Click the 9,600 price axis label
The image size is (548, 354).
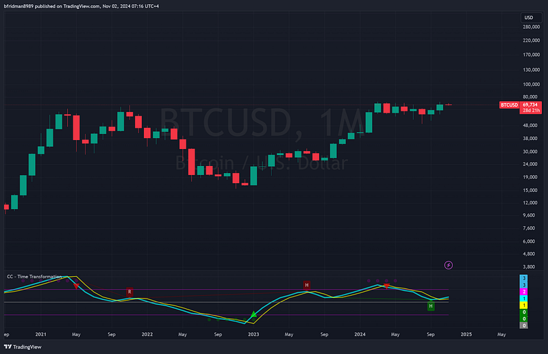(x=530, y=215)
